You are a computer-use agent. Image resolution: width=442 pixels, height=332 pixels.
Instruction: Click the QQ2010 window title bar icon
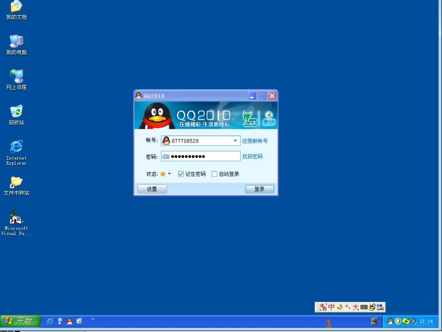[138, 95]
